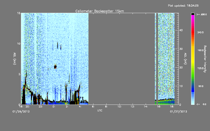Click the "Plot updated: 18:24:06" timestamp
This screenshot has width=210, height=131.
[183, 6]
